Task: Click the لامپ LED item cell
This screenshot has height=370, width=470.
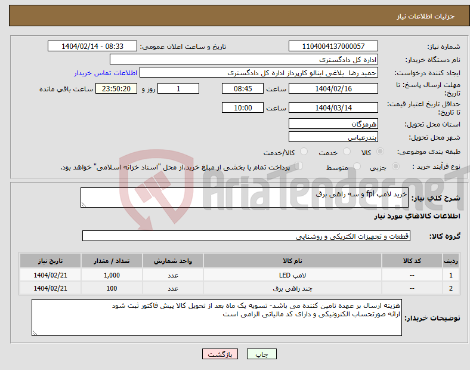Action: click(292, 275)
